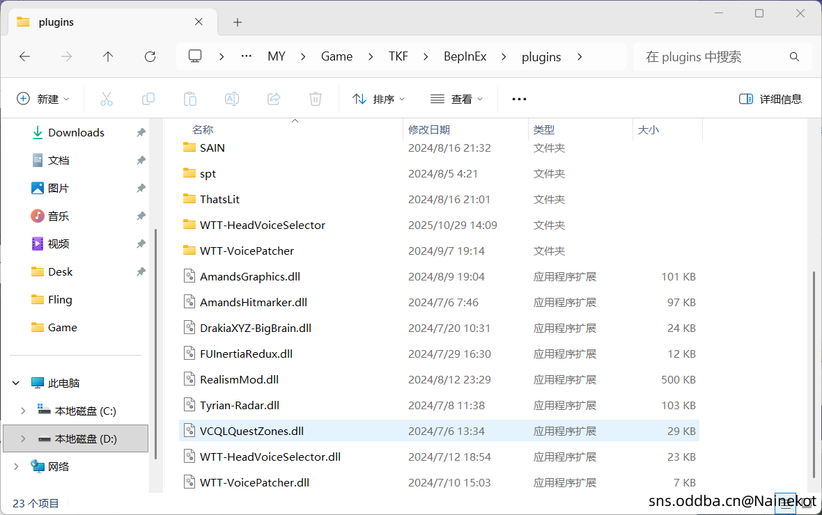This screenshot has width=822, height=515.
Task: Click the Share icon in toolbar
Action: (274, 99)
